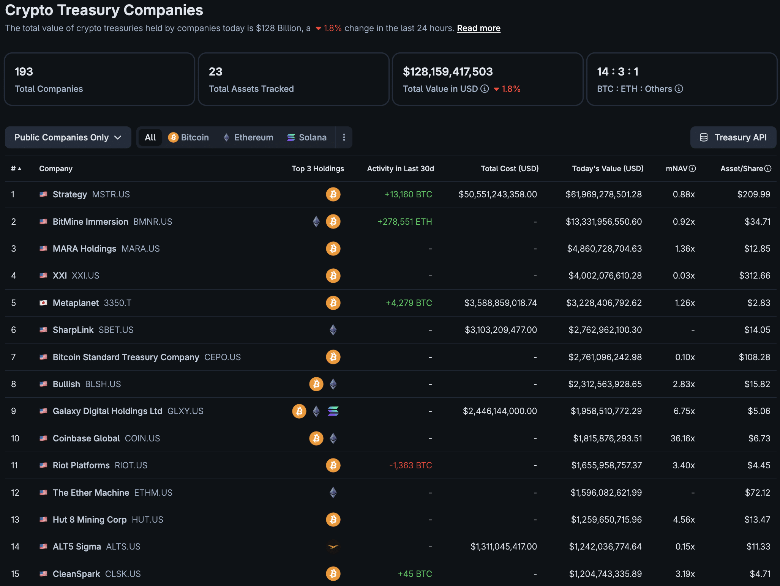This screenshot has width=780, height=586.
Task: Open the Public Companies Only dropdown
Action: pyautogui.click(x=68, y=137)
